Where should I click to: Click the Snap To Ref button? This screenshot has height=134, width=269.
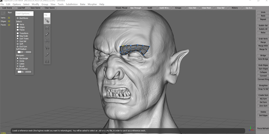(263, 89)
